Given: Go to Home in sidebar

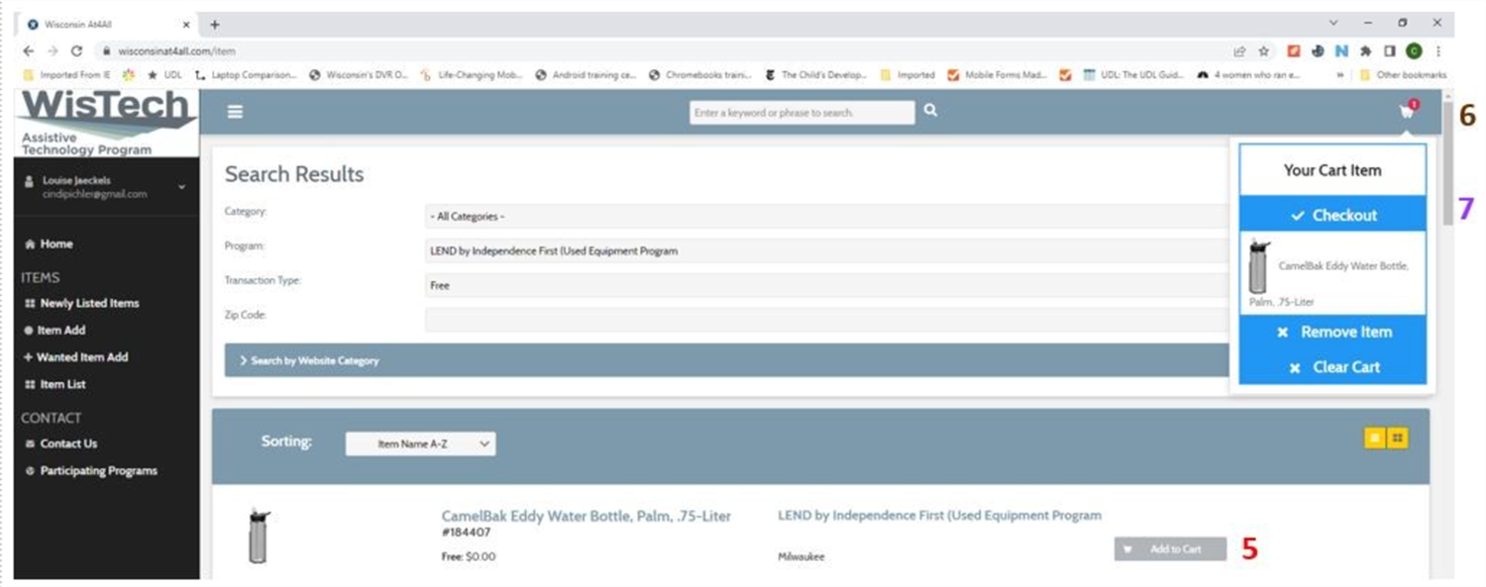Looking at the screenshot, I should point(49,244).
